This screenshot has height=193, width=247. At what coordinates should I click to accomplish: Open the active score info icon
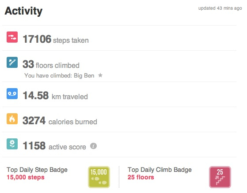coord(93,146)
